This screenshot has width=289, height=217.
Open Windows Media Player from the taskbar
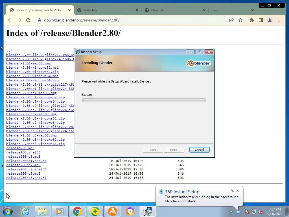(60, 211)
